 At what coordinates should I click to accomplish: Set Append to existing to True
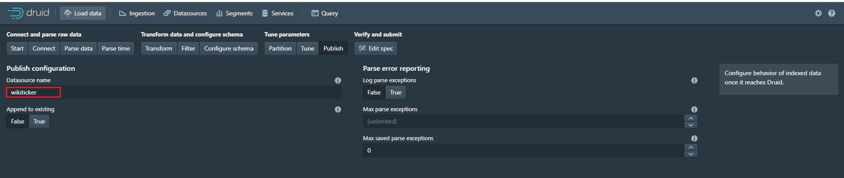(x=39, y=121)
